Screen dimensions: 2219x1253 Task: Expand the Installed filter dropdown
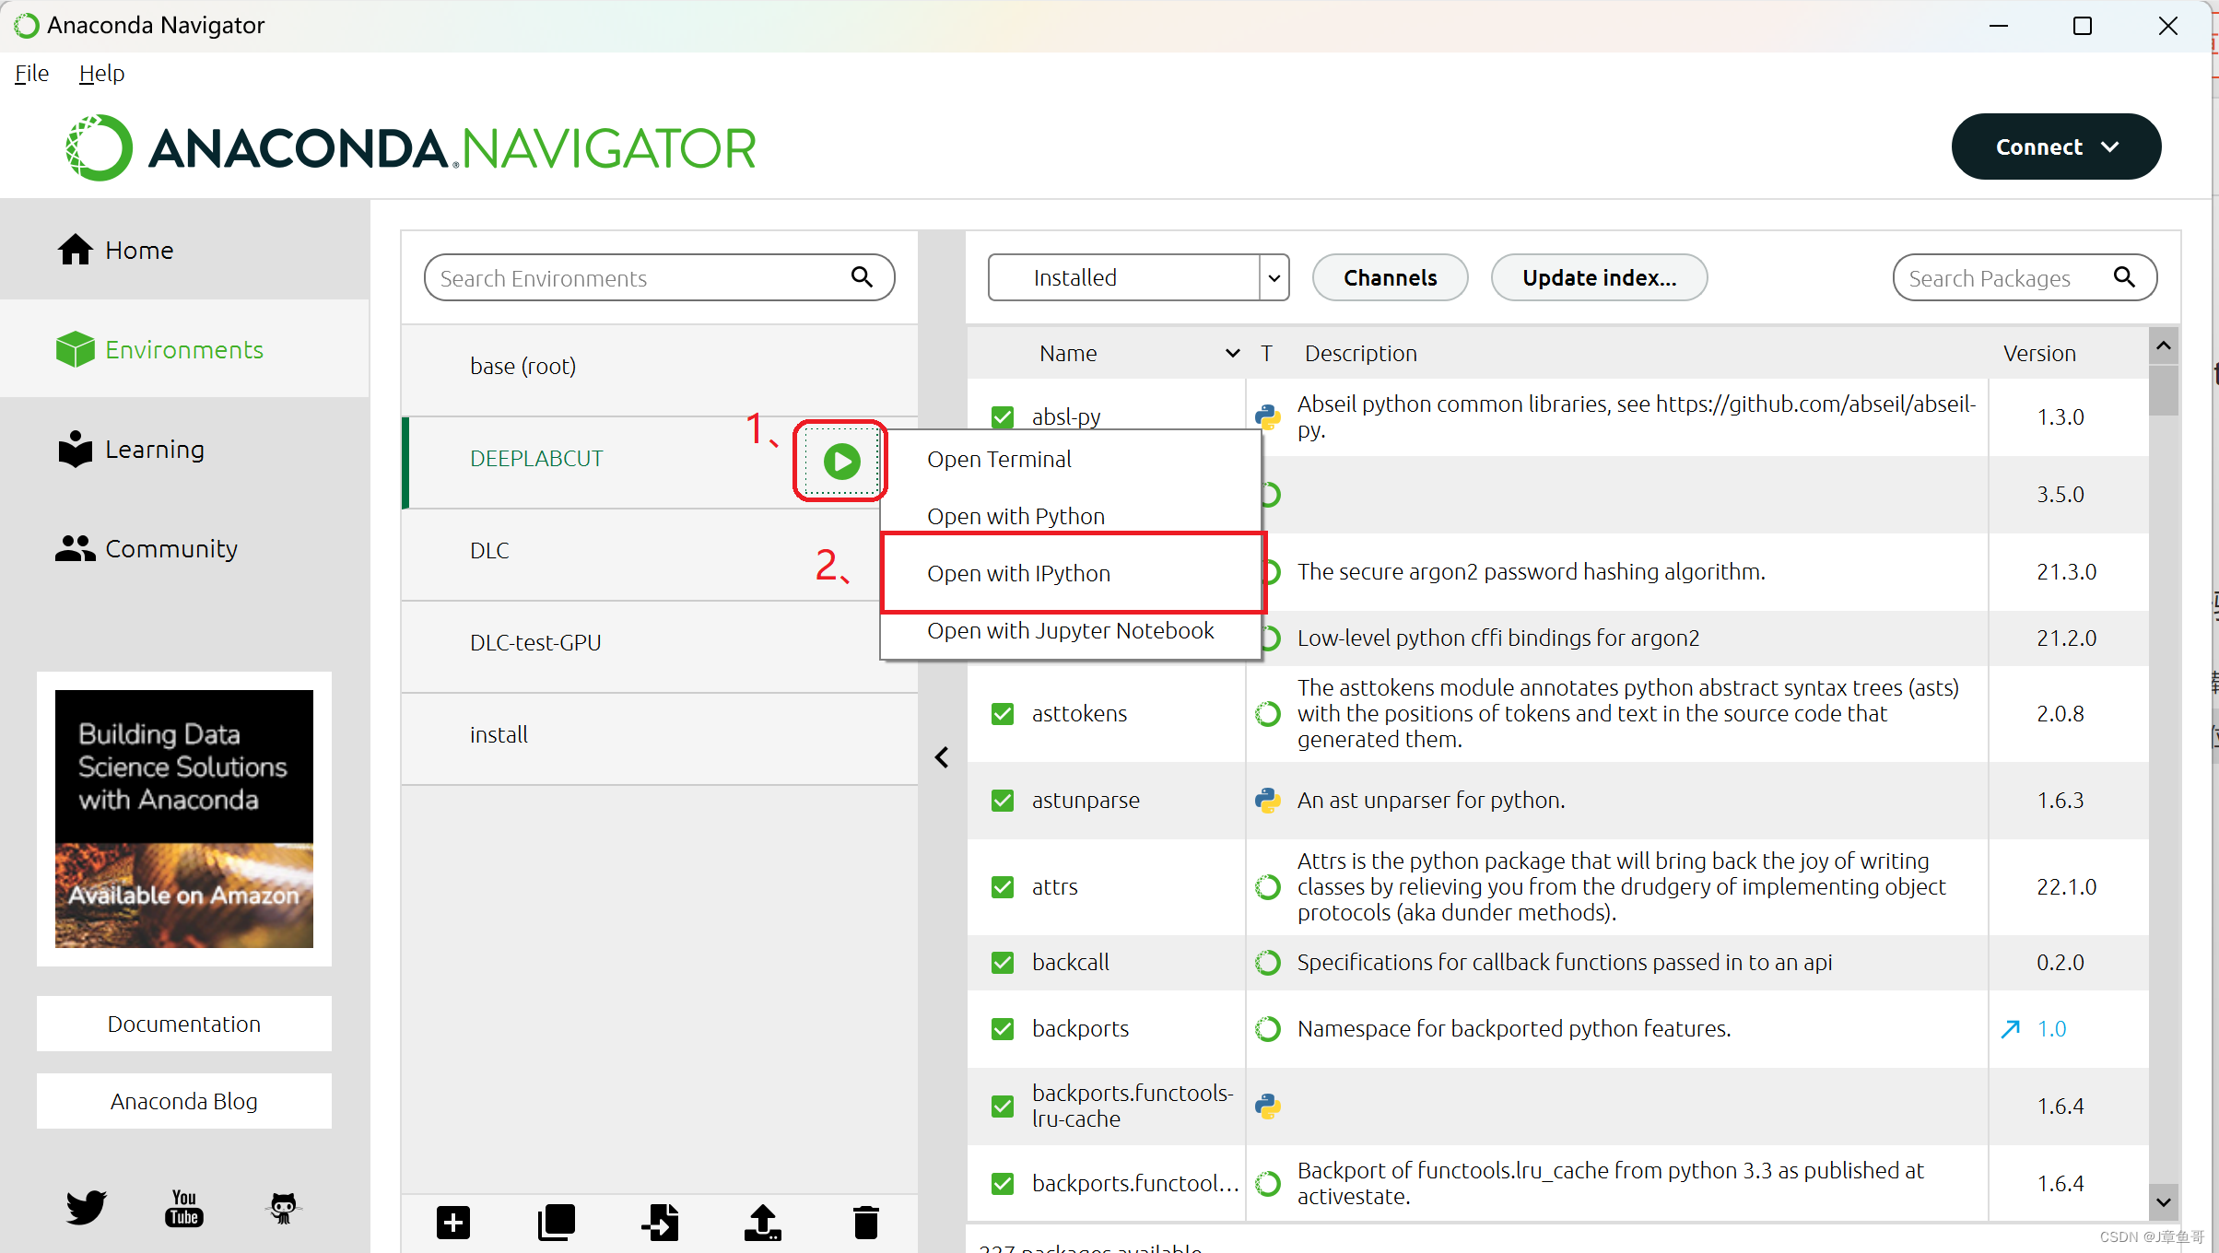pyautogui.click(x=1274, y=278)
